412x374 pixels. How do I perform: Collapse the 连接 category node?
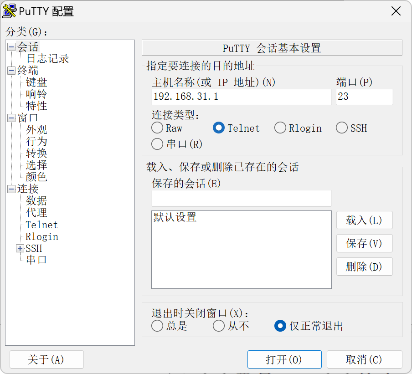[x=11, y=189]
